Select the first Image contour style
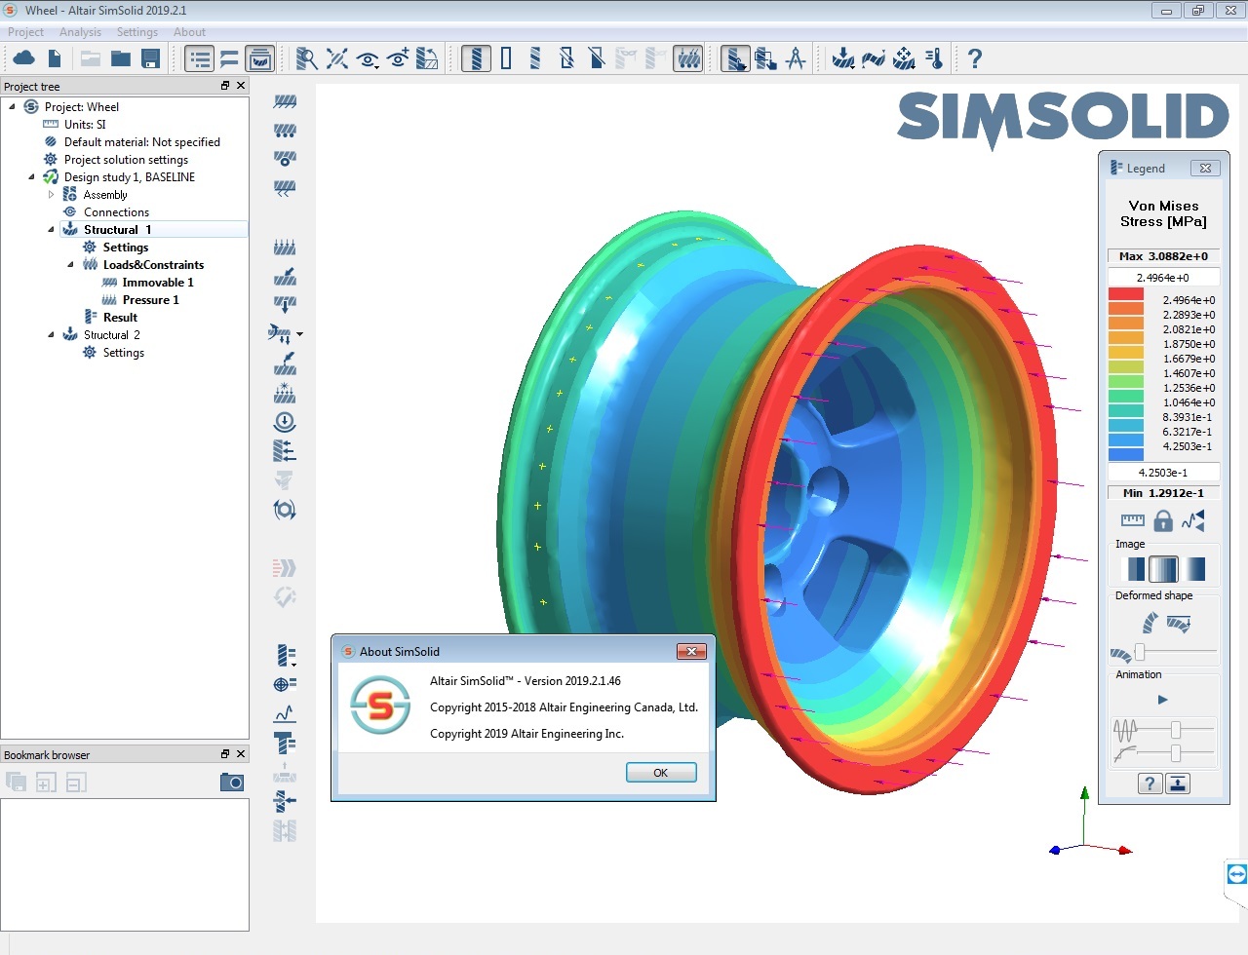This screenshot has width=1248, height=955. (1134, 569)
